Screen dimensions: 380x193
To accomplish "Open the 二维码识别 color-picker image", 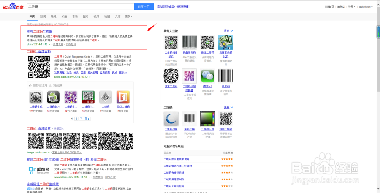I will click(x=207, y=119).
